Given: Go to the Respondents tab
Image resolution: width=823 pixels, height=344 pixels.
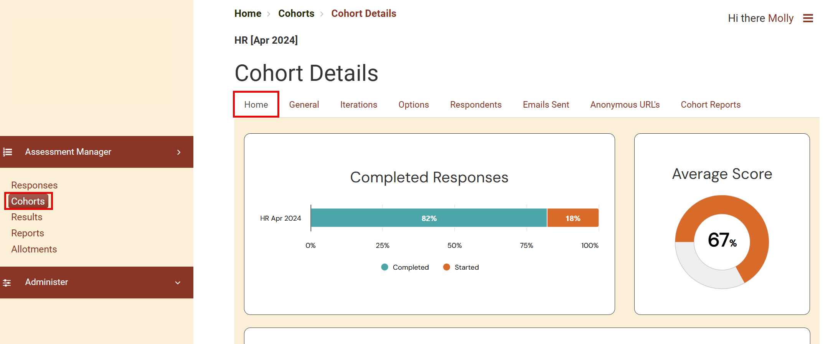Looking at the screenshot, I should (475, 105).
